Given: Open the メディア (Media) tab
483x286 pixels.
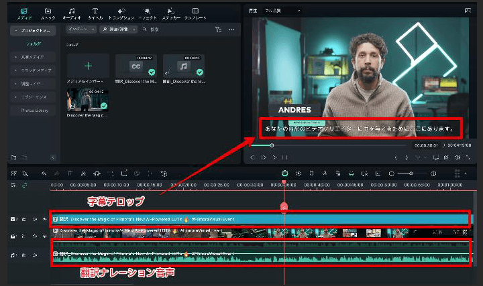Looking at the screenshot, I should coord(24,13).
